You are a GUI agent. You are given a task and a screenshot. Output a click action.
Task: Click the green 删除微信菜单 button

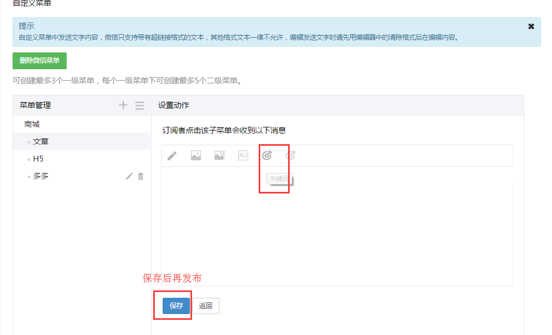(x=39, y=60)
